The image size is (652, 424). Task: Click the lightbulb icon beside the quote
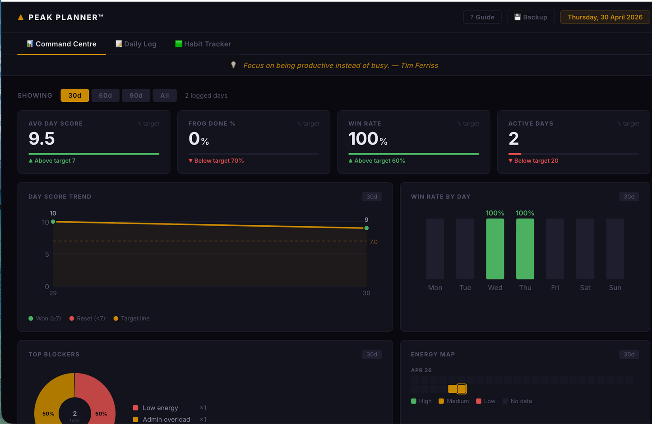pyautogui.click(x=233, y=65)
